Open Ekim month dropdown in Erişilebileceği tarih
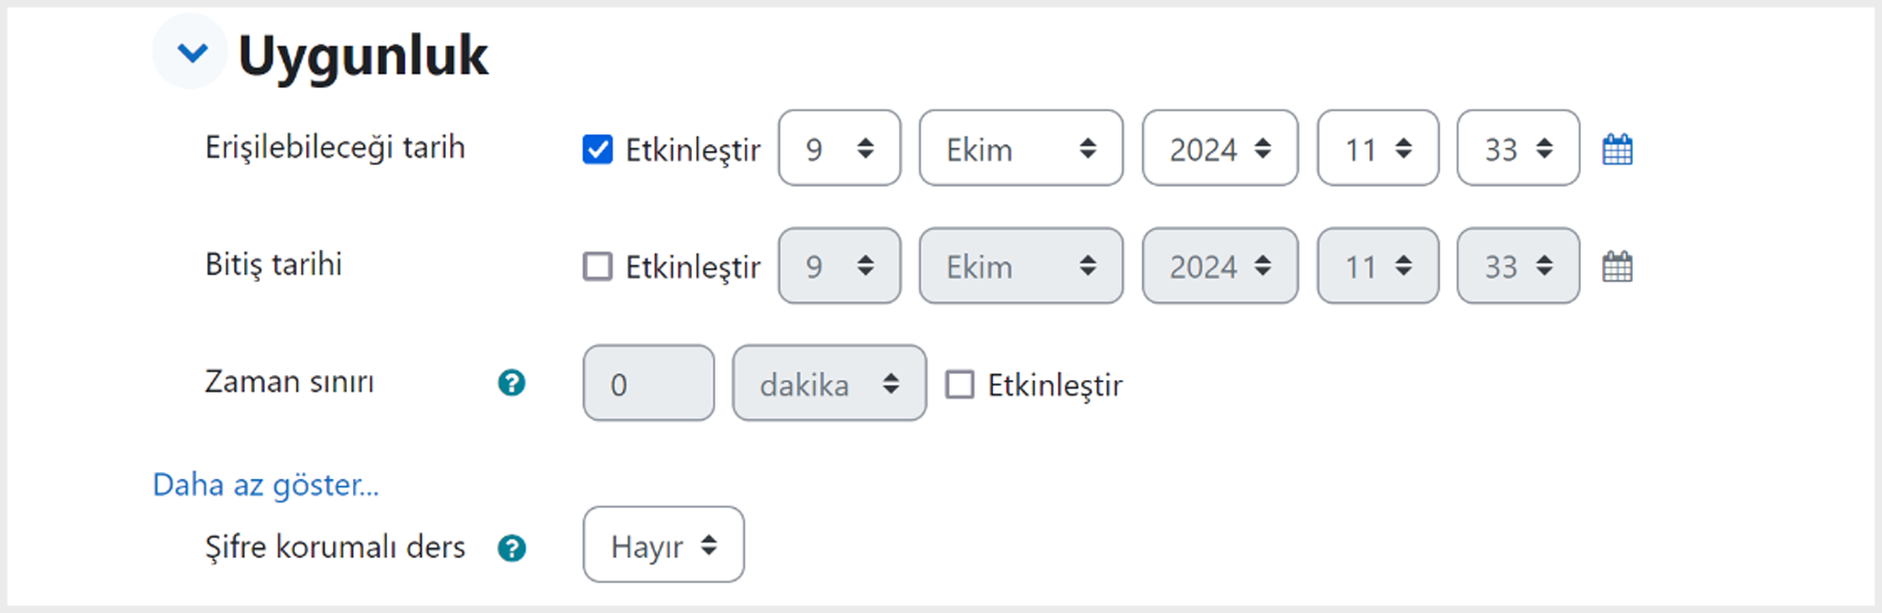 [x=1021, y=148]
